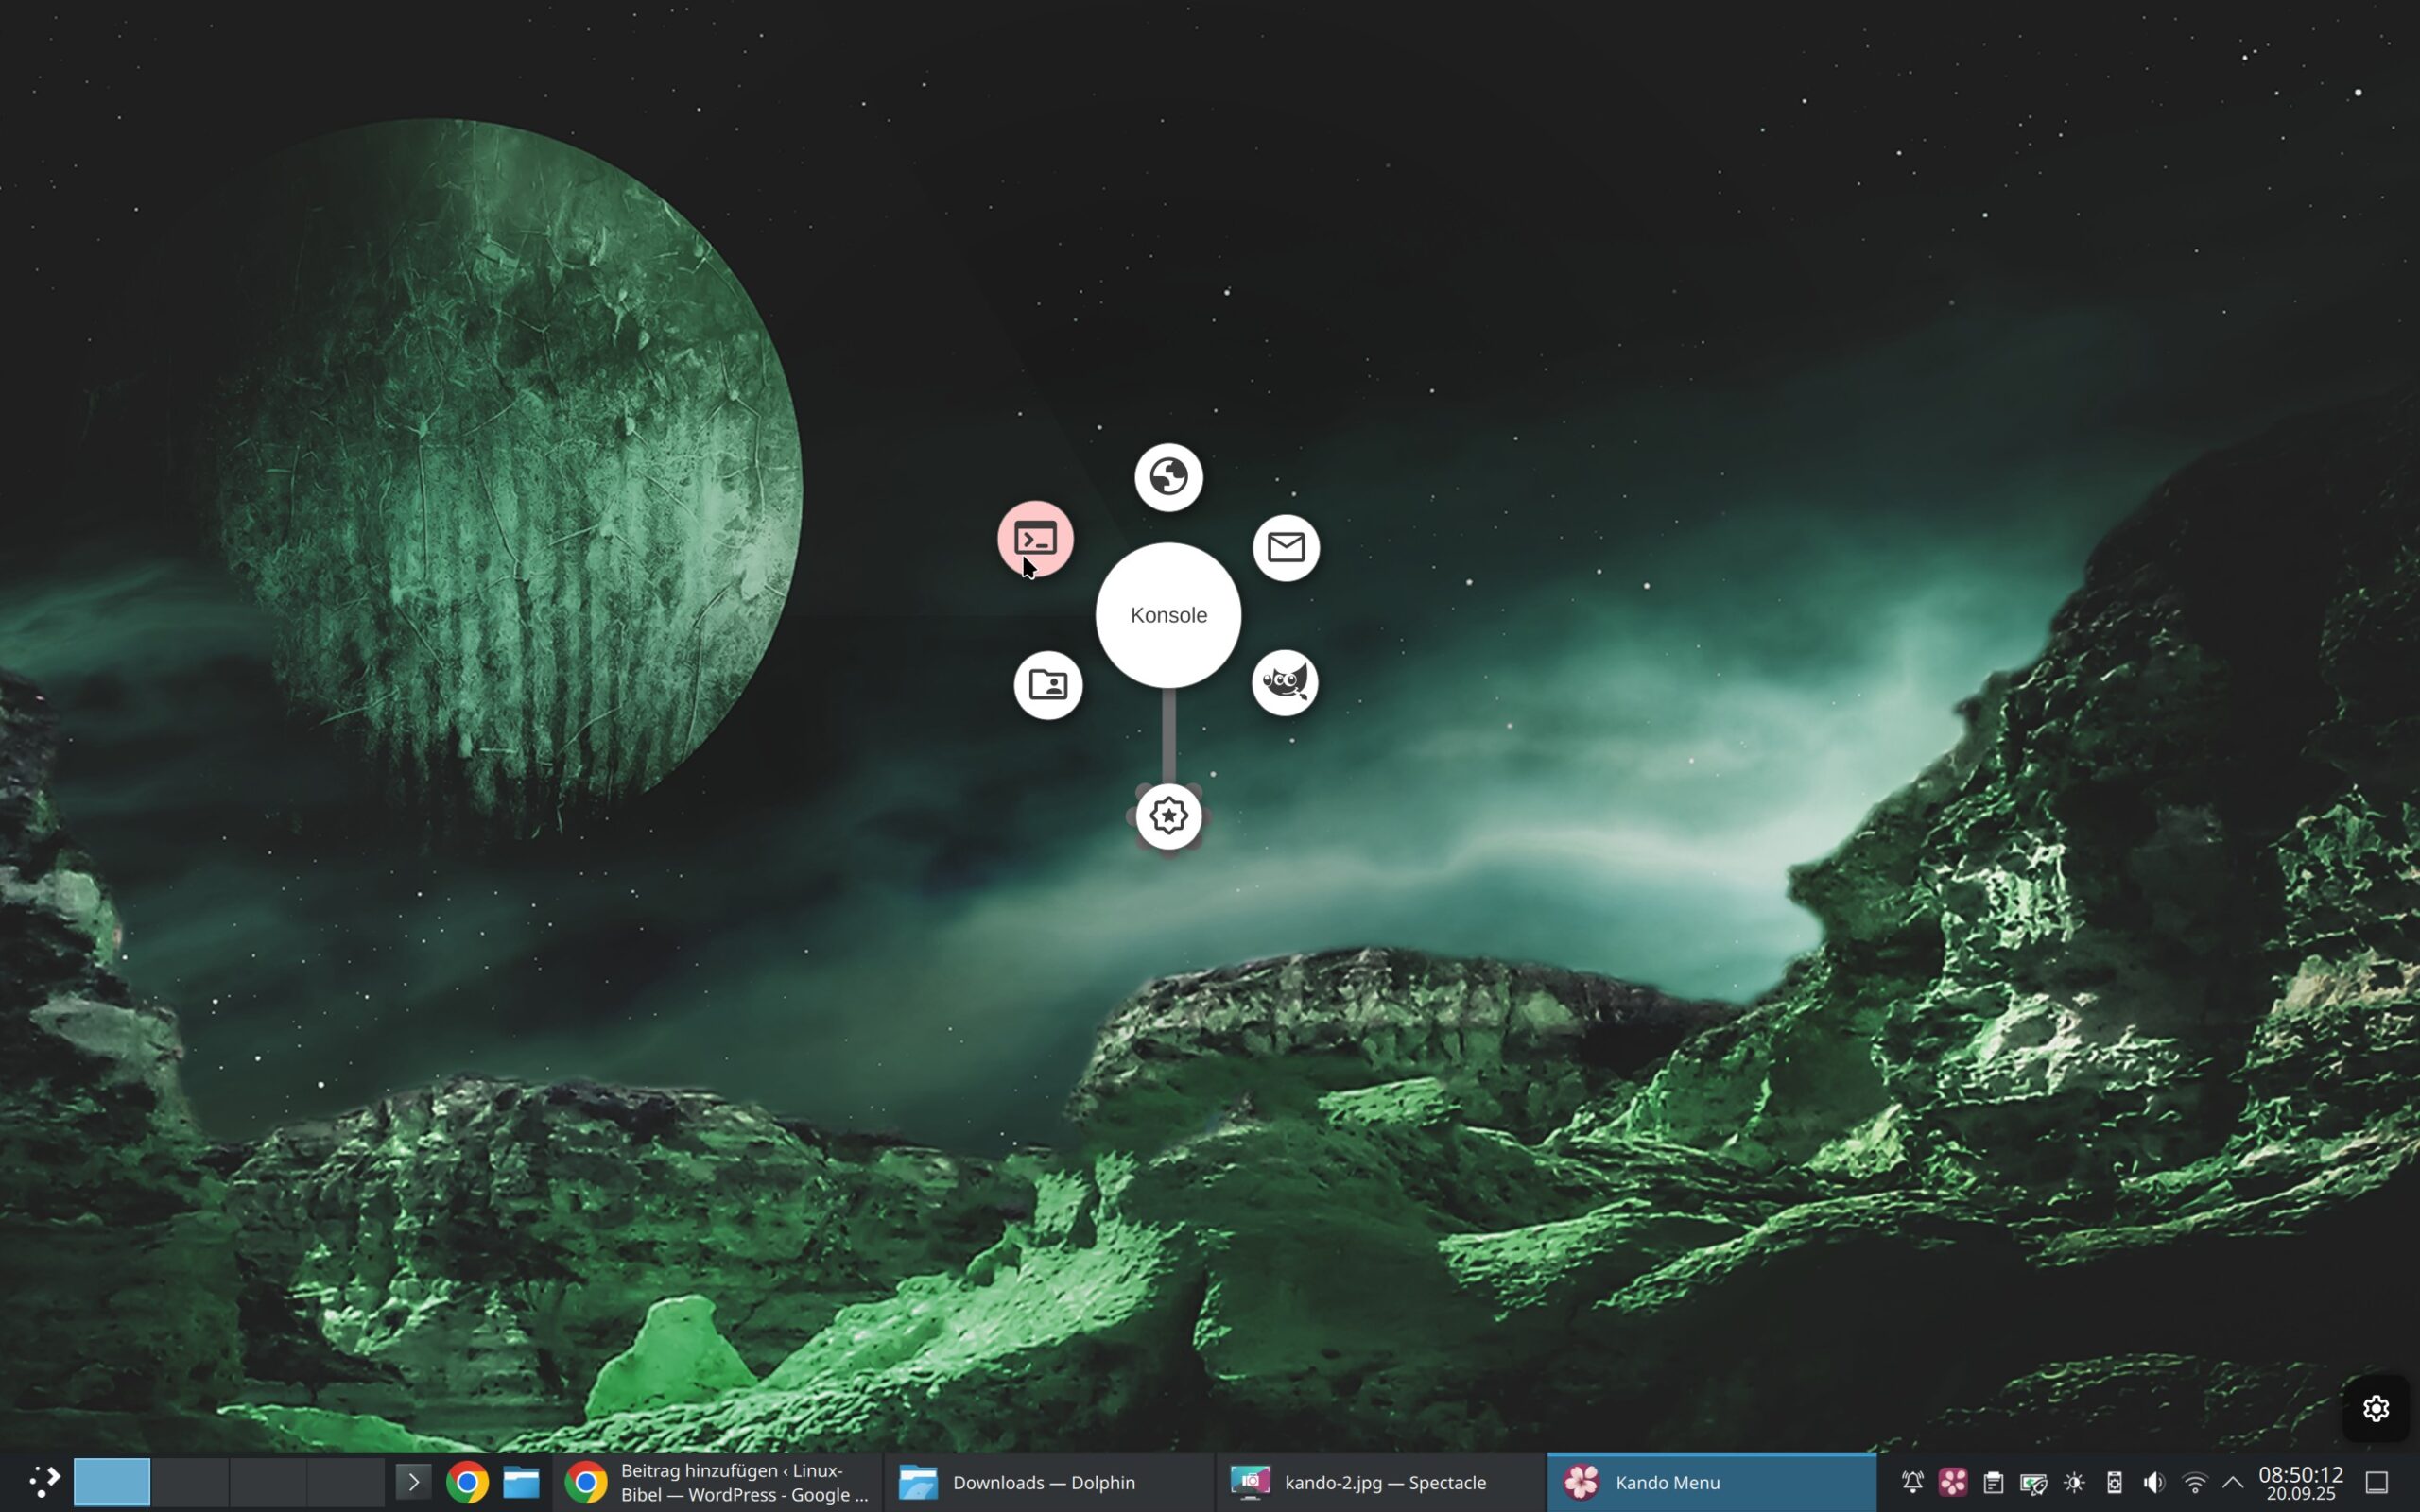
Task: Switch to the third virtual desktop in pager
Action: point(268,1482)
